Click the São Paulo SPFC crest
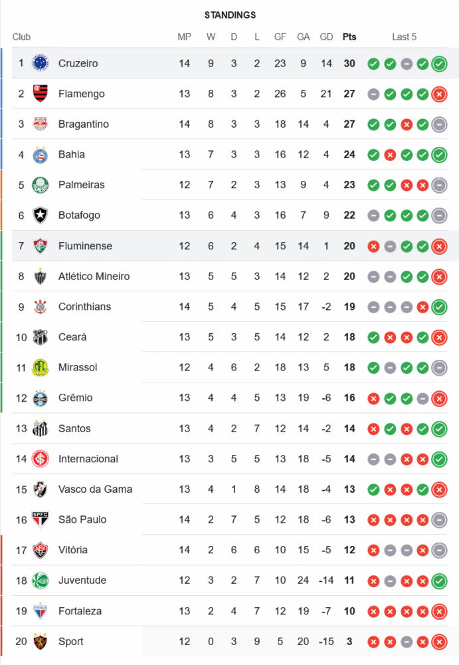 click(41, 519)
